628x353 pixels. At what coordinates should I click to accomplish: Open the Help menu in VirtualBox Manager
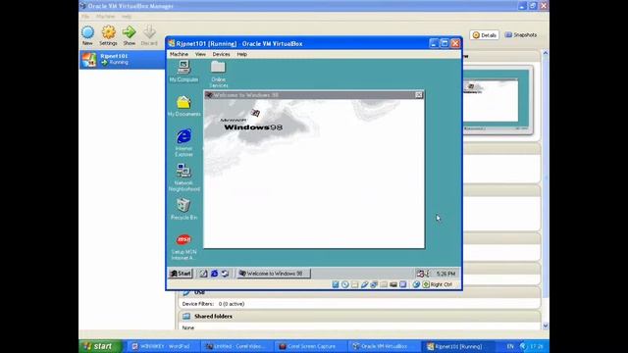click(127, 17)
